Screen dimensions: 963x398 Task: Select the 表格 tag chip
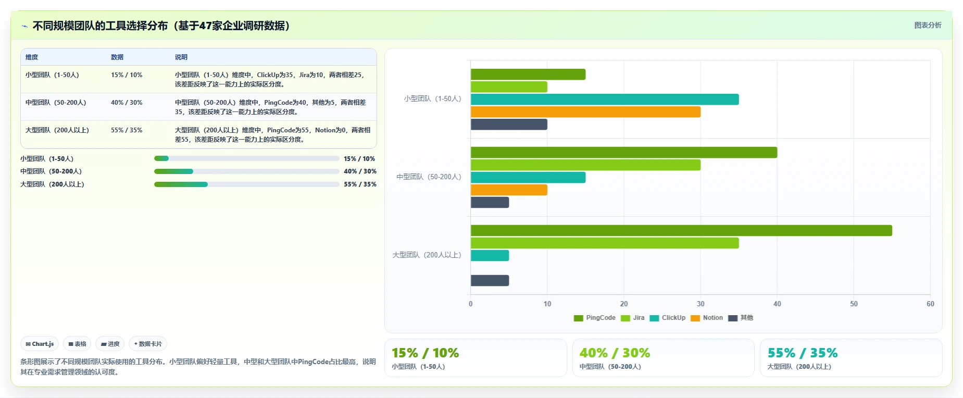pyautogui.click(x=77, y=344)
